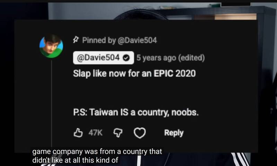Click the white jacket stripes in the video
This screenshot has height=166, width=277.
click(x=240, y=159)
